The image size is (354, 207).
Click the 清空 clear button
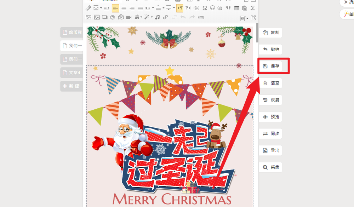click(270, 83)
